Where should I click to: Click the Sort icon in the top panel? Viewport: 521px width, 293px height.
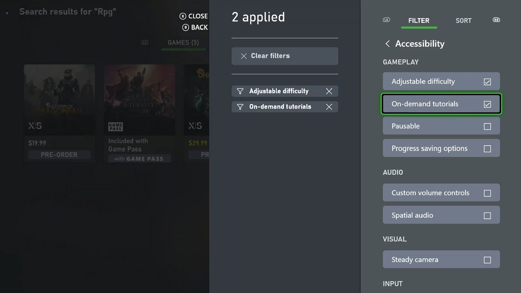[464, 20]
